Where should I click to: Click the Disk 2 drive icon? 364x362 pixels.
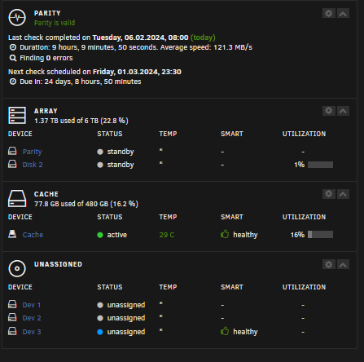[x=12, y=164]
